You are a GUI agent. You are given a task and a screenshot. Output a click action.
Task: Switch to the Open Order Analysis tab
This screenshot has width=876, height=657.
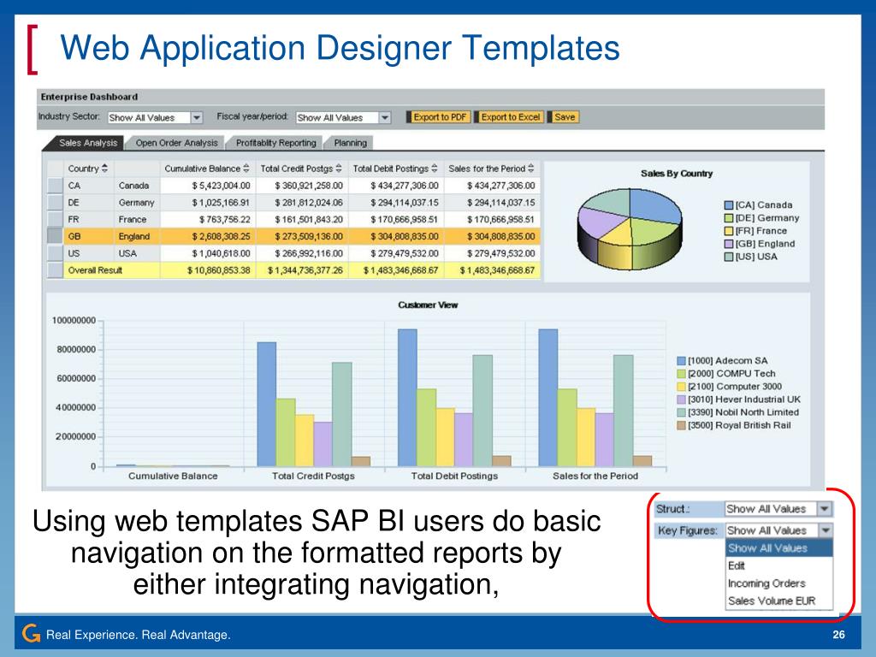point(176,143)
